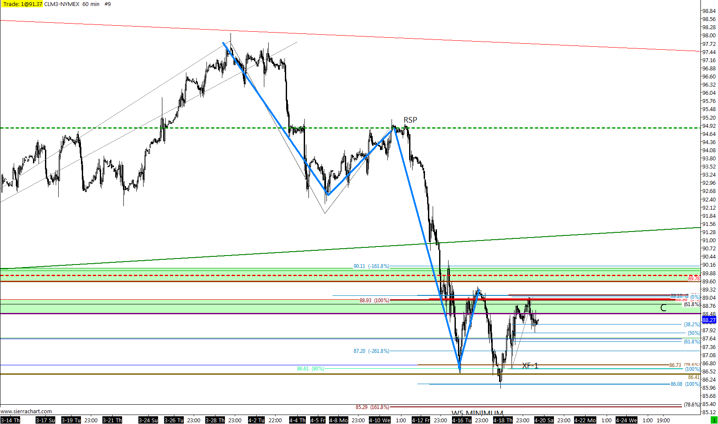This screenshot has width=718, height=424.
Task: Select the CLM3-NYMEX 60 min chart header
Action: coord(72,4)
